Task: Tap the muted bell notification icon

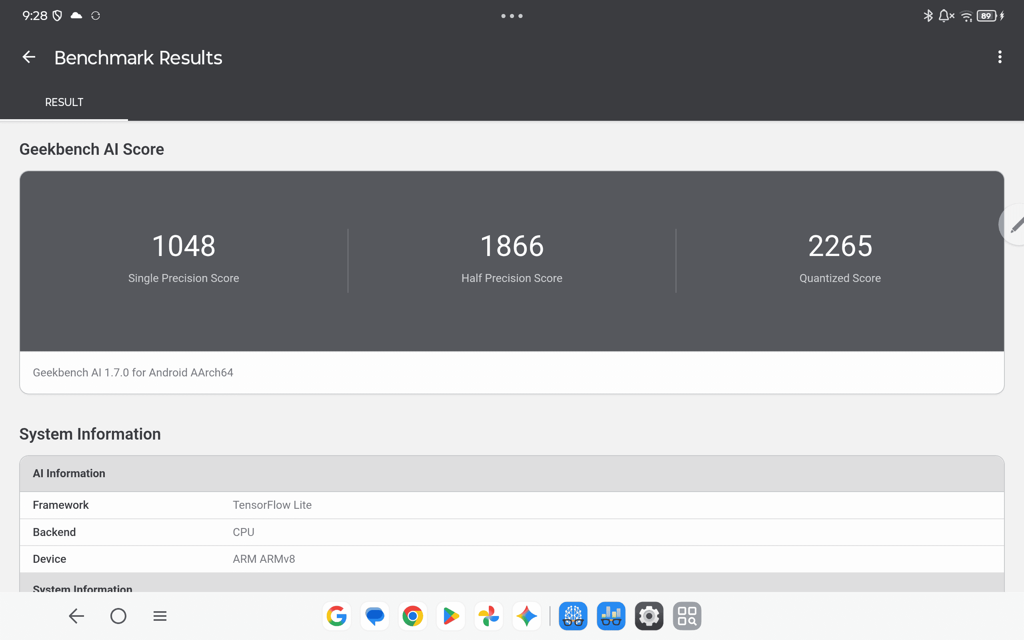Action: click(x=946, y=16)
